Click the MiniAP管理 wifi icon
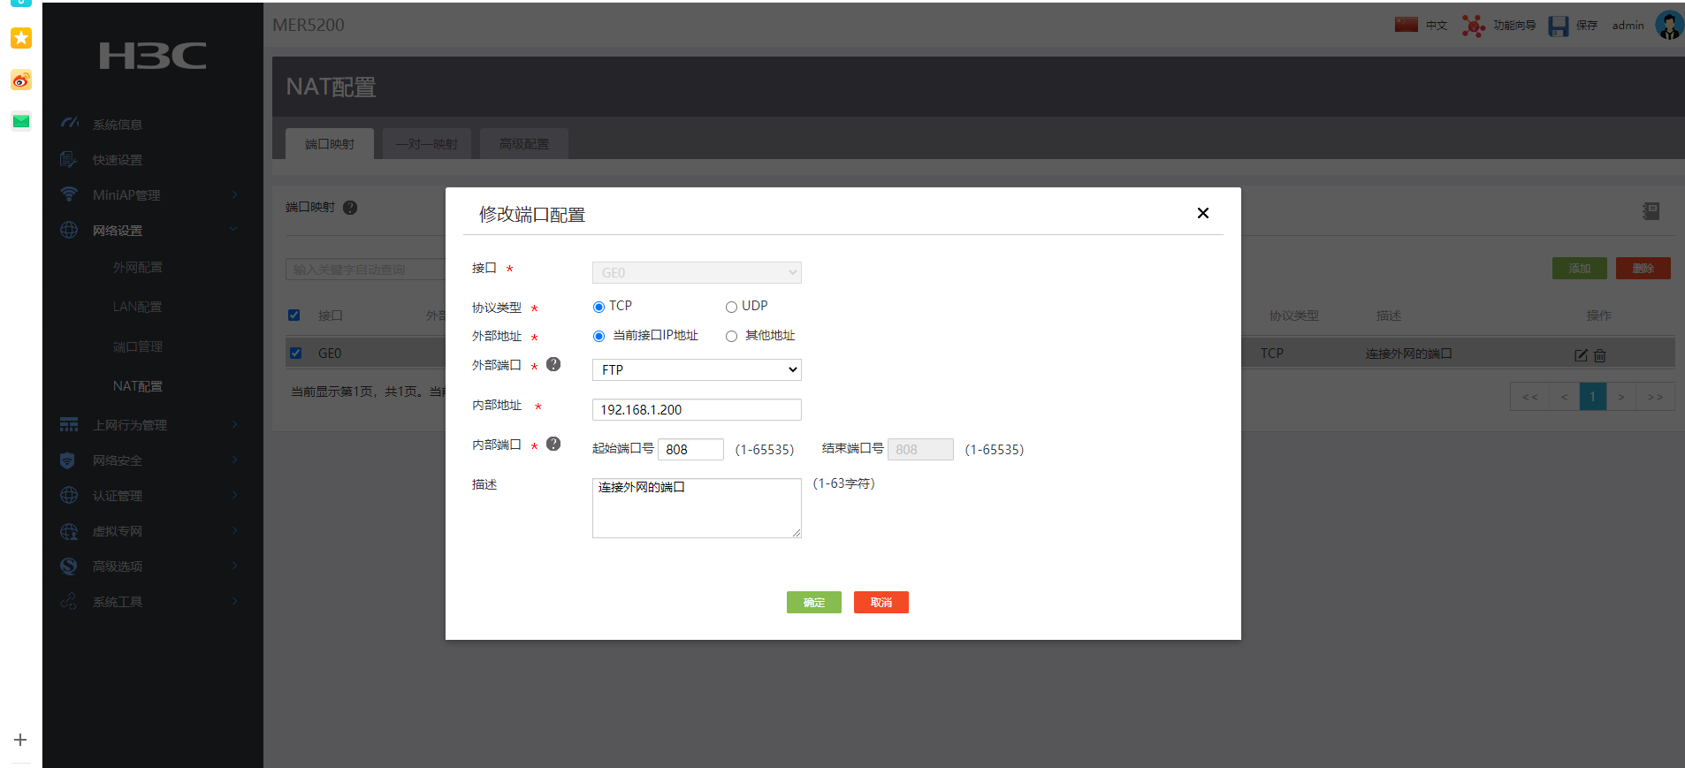Viewport: 1685px width, 768px height. pos(69,194)
